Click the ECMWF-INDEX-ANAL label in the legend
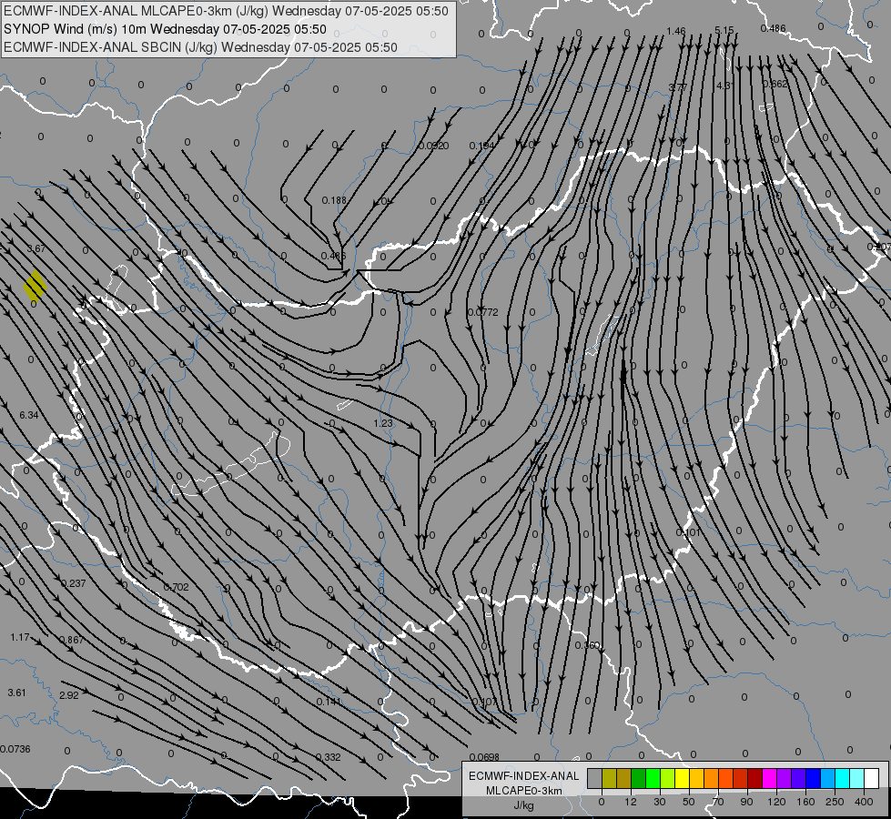The width and height of the screenshot is (891, 819). coord(523,776)
